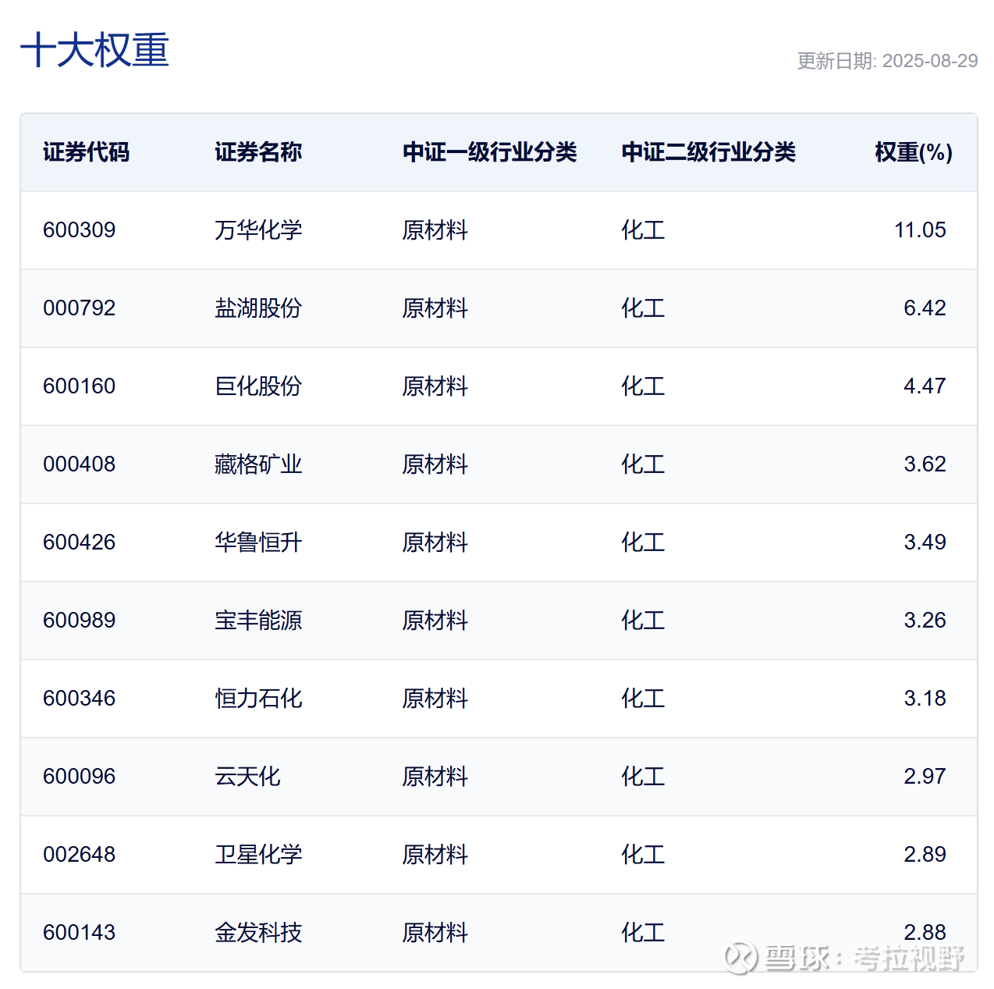Sort by the 权重(%) column header

coord(914,153)
